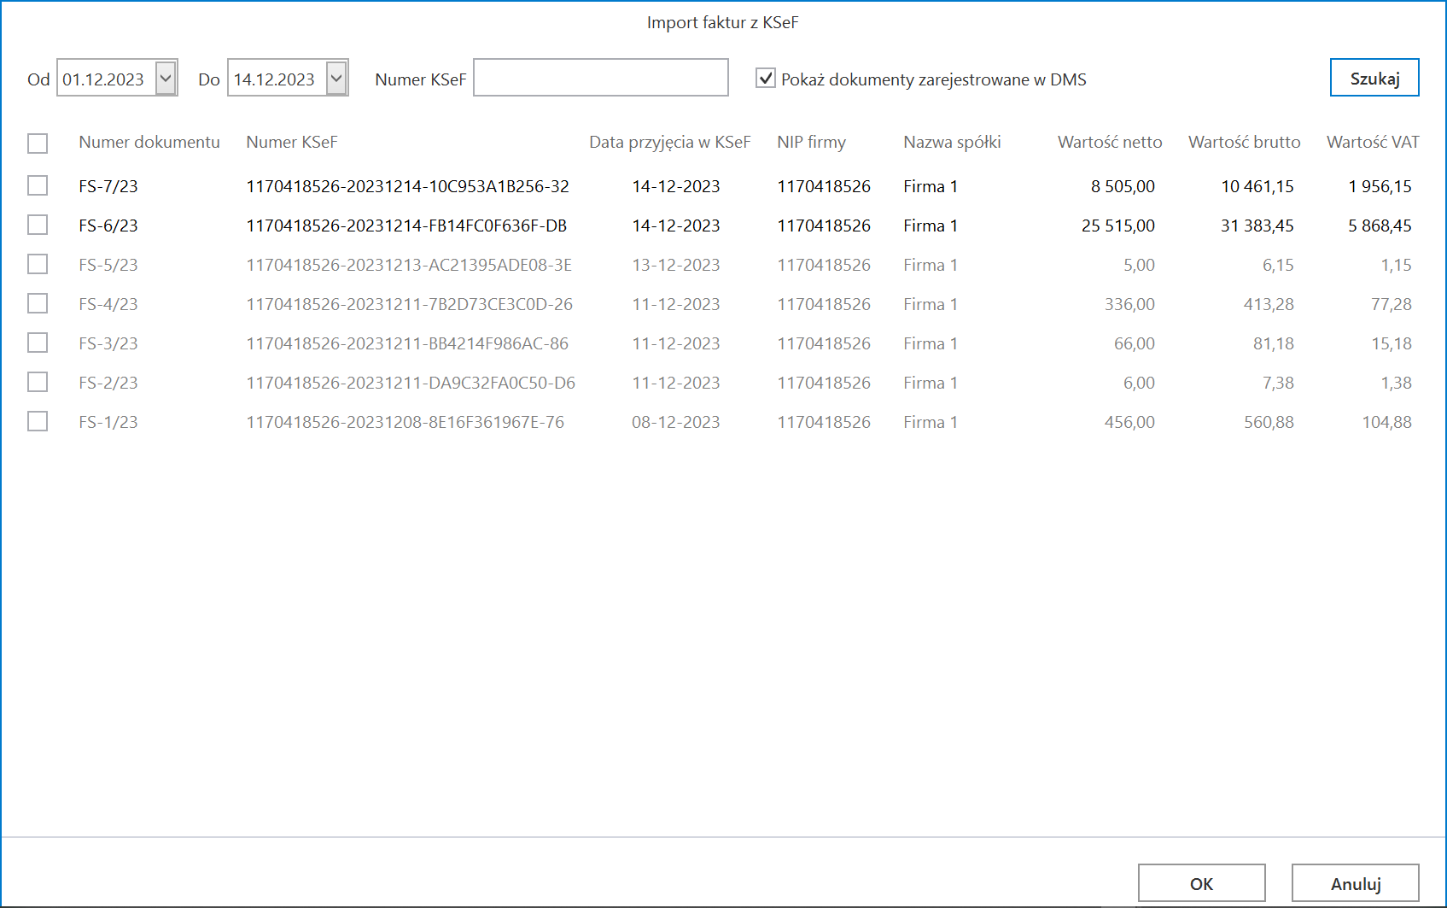Screen dimensions: 1447x908
Task: Click net value 336,00
Action: tap(1129, 304)
